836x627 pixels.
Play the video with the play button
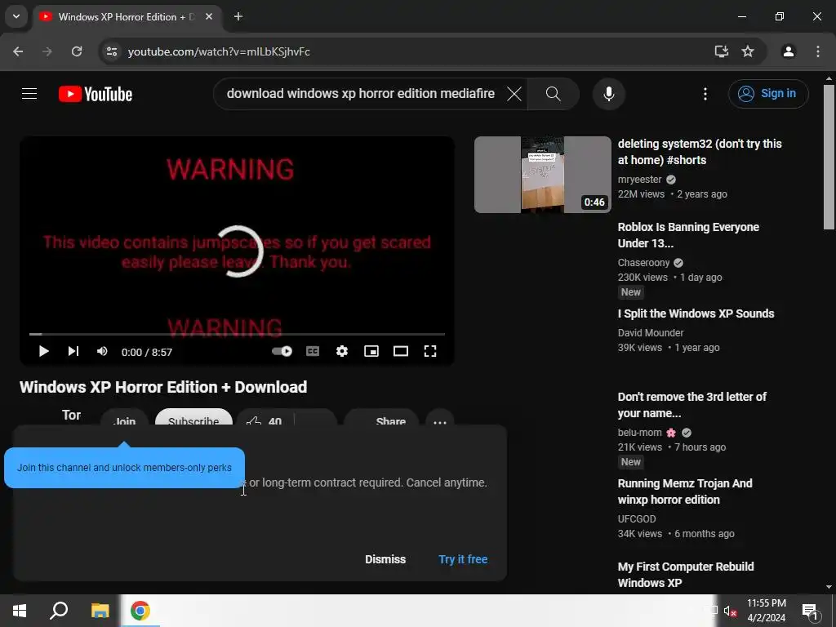44,351
